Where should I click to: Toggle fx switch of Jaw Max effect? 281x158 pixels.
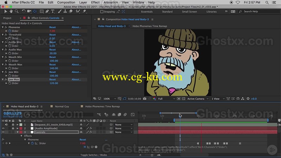(x=6, y=79)
